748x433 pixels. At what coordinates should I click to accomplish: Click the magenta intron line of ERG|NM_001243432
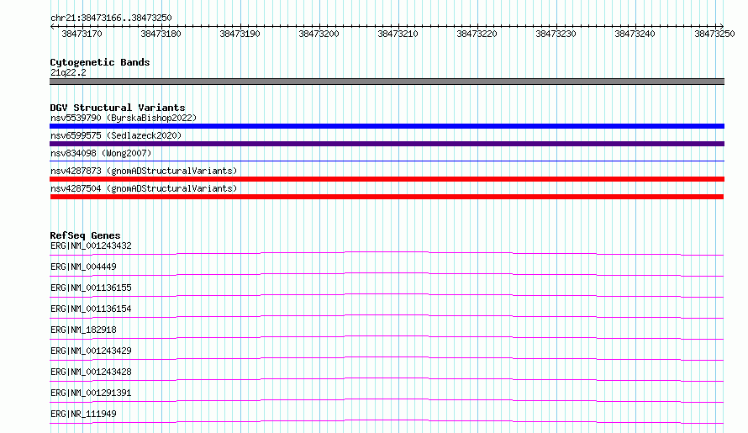pyautogui.click(x=387, y=252)
